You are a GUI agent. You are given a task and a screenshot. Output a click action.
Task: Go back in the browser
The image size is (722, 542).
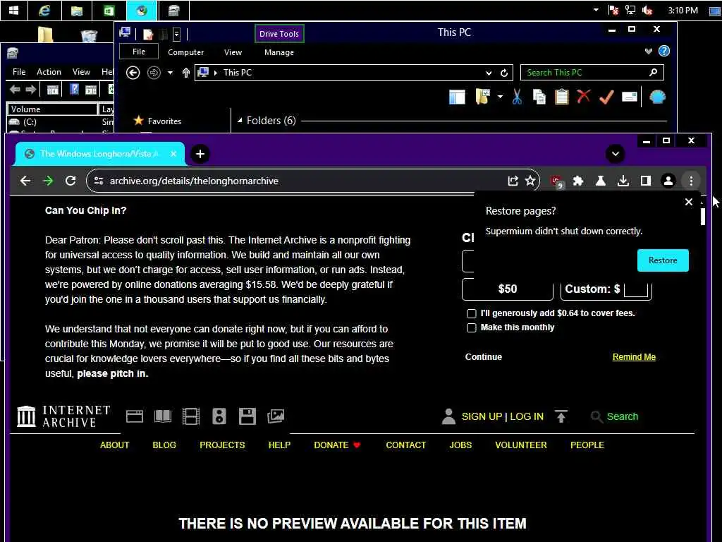click(x=25, y=181)
